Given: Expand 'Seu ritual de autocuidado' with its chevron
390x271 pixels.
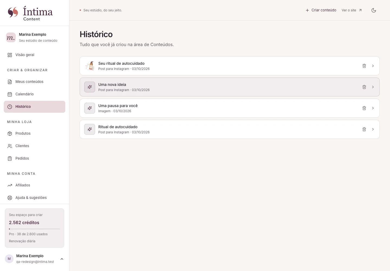Looking at the screenshot, I should tap(373, 66).
